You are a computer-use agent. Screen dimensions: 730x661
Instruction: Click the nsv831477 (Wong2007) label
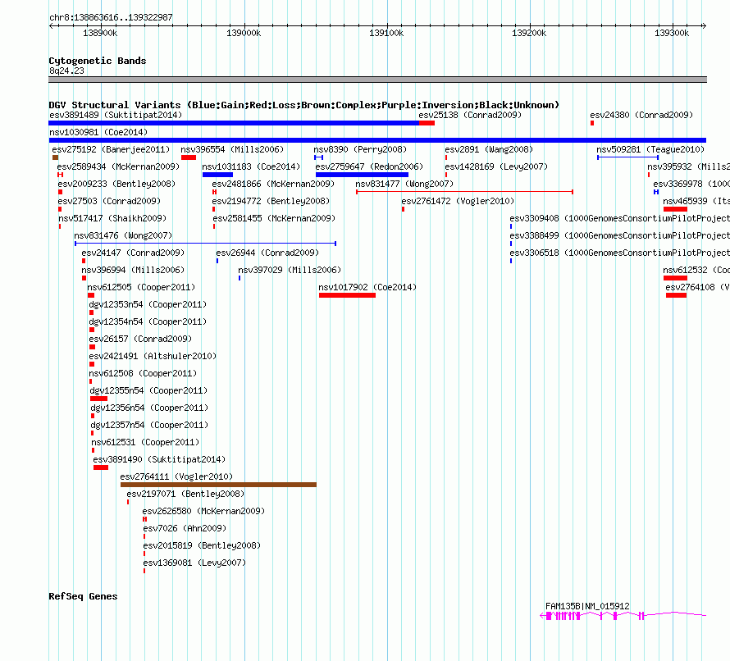[x=404, y=184]
